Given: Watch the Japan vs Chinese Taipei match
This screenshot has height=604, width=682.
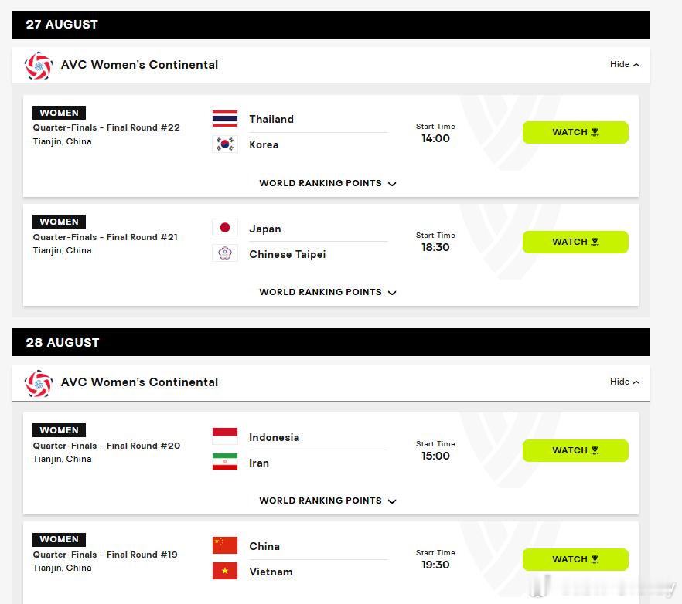Looking at the screenshot, I should point(575,242).
